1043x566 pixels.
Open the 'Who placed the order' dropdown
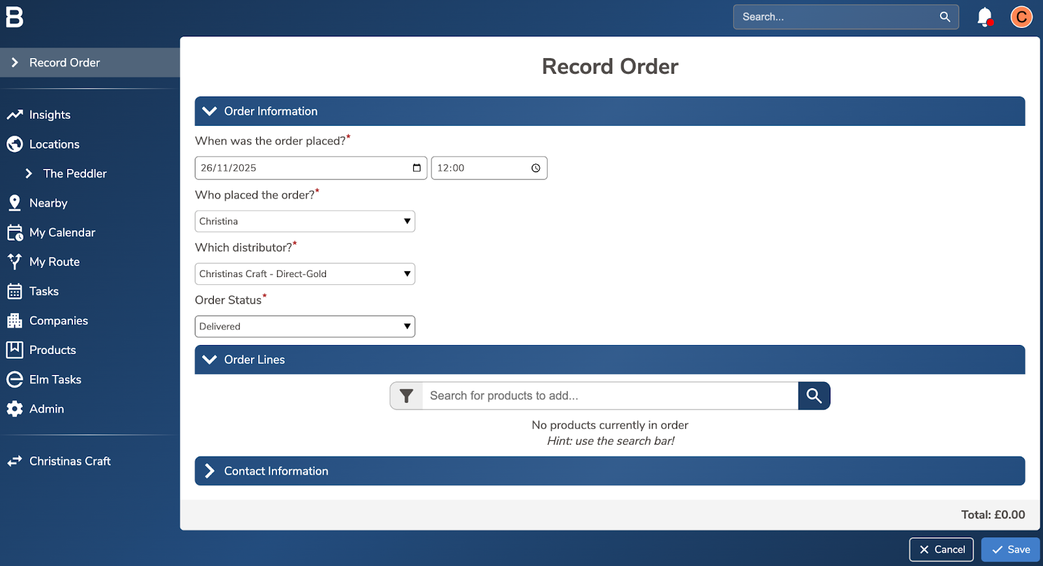304,222
